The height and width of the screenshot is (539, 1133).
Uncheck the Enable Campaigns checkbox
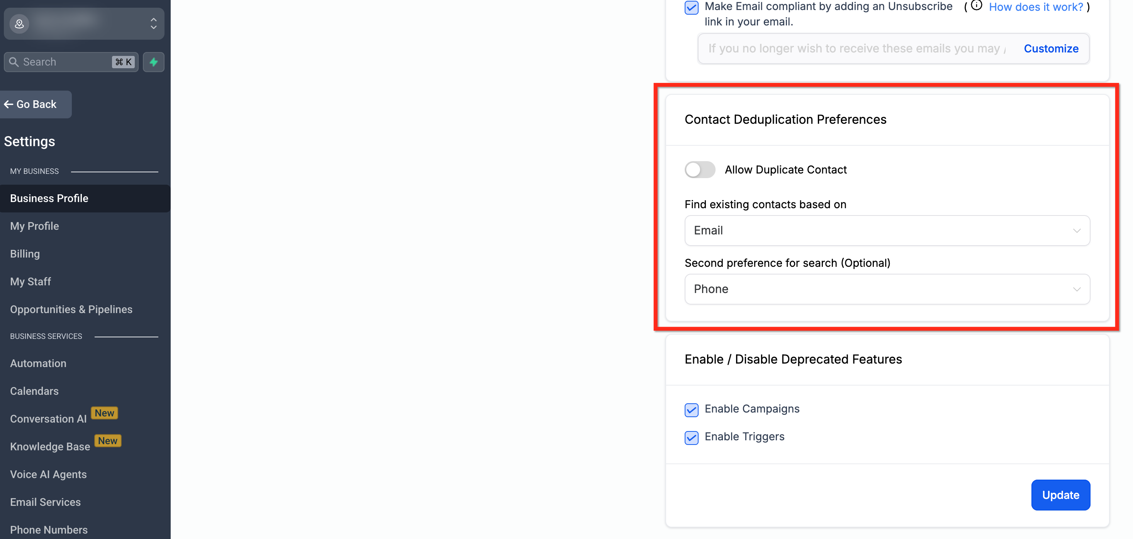pyautogui.click(x=691, y=409)
